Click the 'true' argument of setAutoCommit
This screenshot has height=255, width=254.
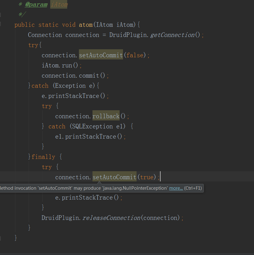(x=147, y=177)
